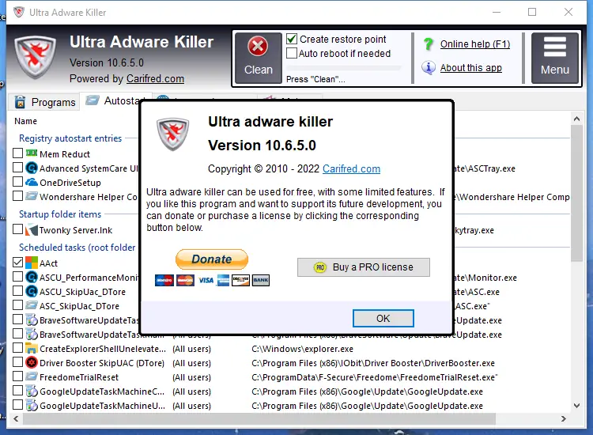Click the AAct Windows-logo icon

click(x=32, y=263)
